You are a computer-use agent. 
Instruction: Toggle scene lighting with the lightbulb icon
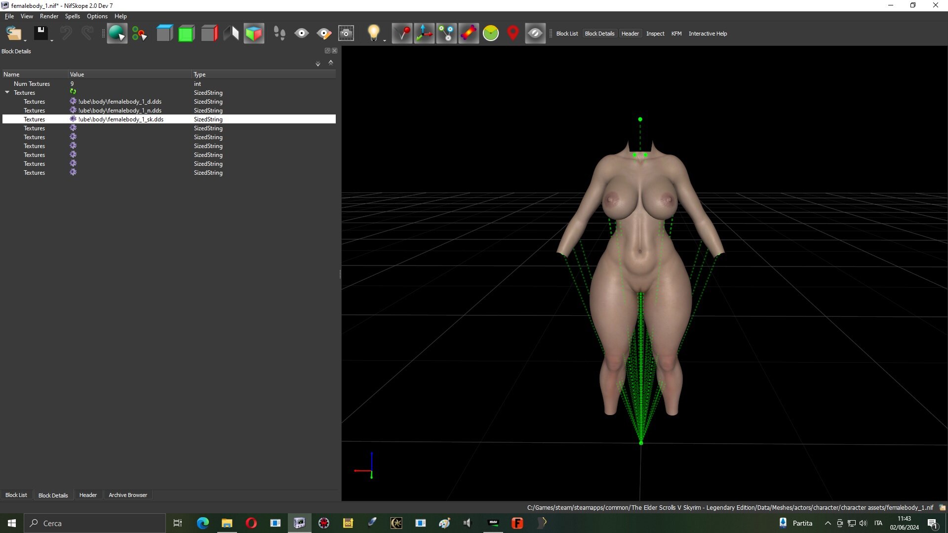coord(374,33)
